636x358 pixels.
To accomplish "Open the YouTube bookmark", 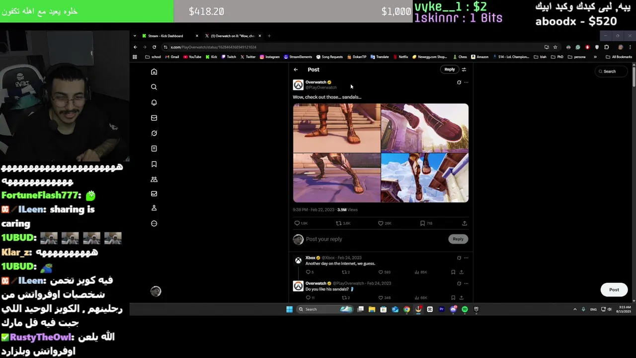I will [192, 57].
